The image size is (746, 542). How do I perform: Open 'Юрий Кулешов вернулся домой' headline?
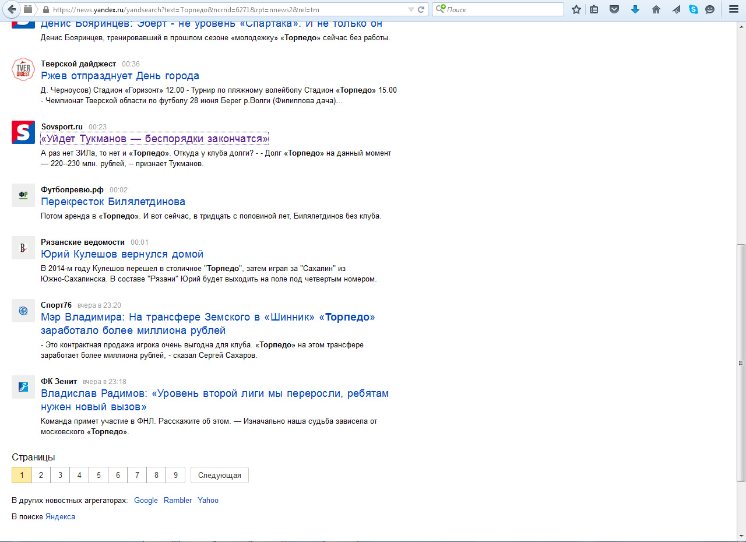click(122, 254)
